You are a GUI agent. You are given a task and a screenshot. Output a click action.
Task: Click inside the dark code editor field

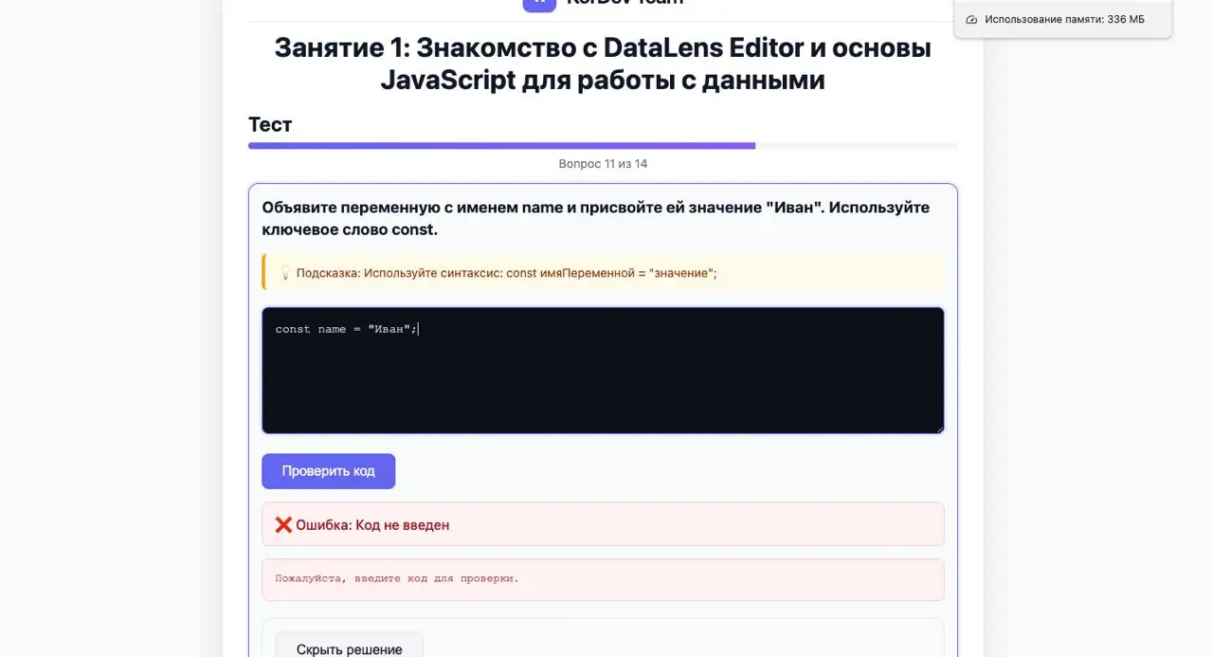coord(603,371)
